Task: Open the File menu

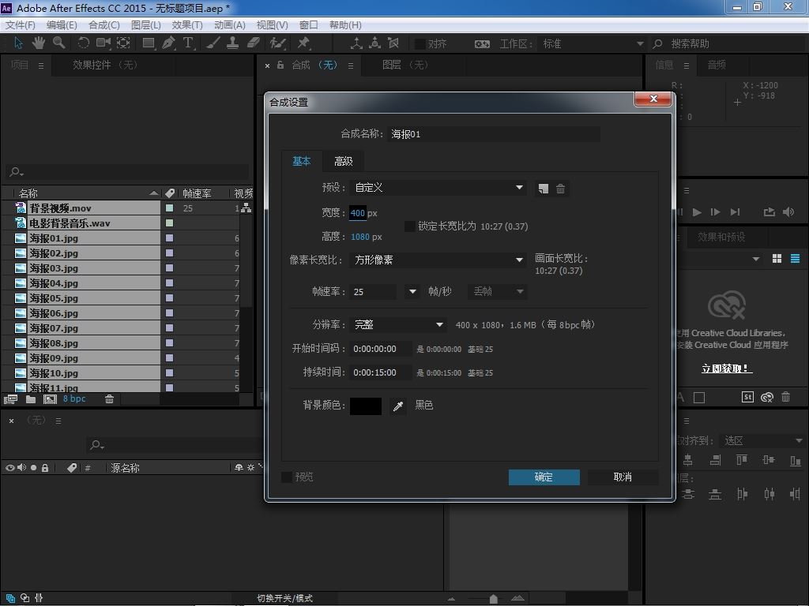Action: tap(20, 24)
